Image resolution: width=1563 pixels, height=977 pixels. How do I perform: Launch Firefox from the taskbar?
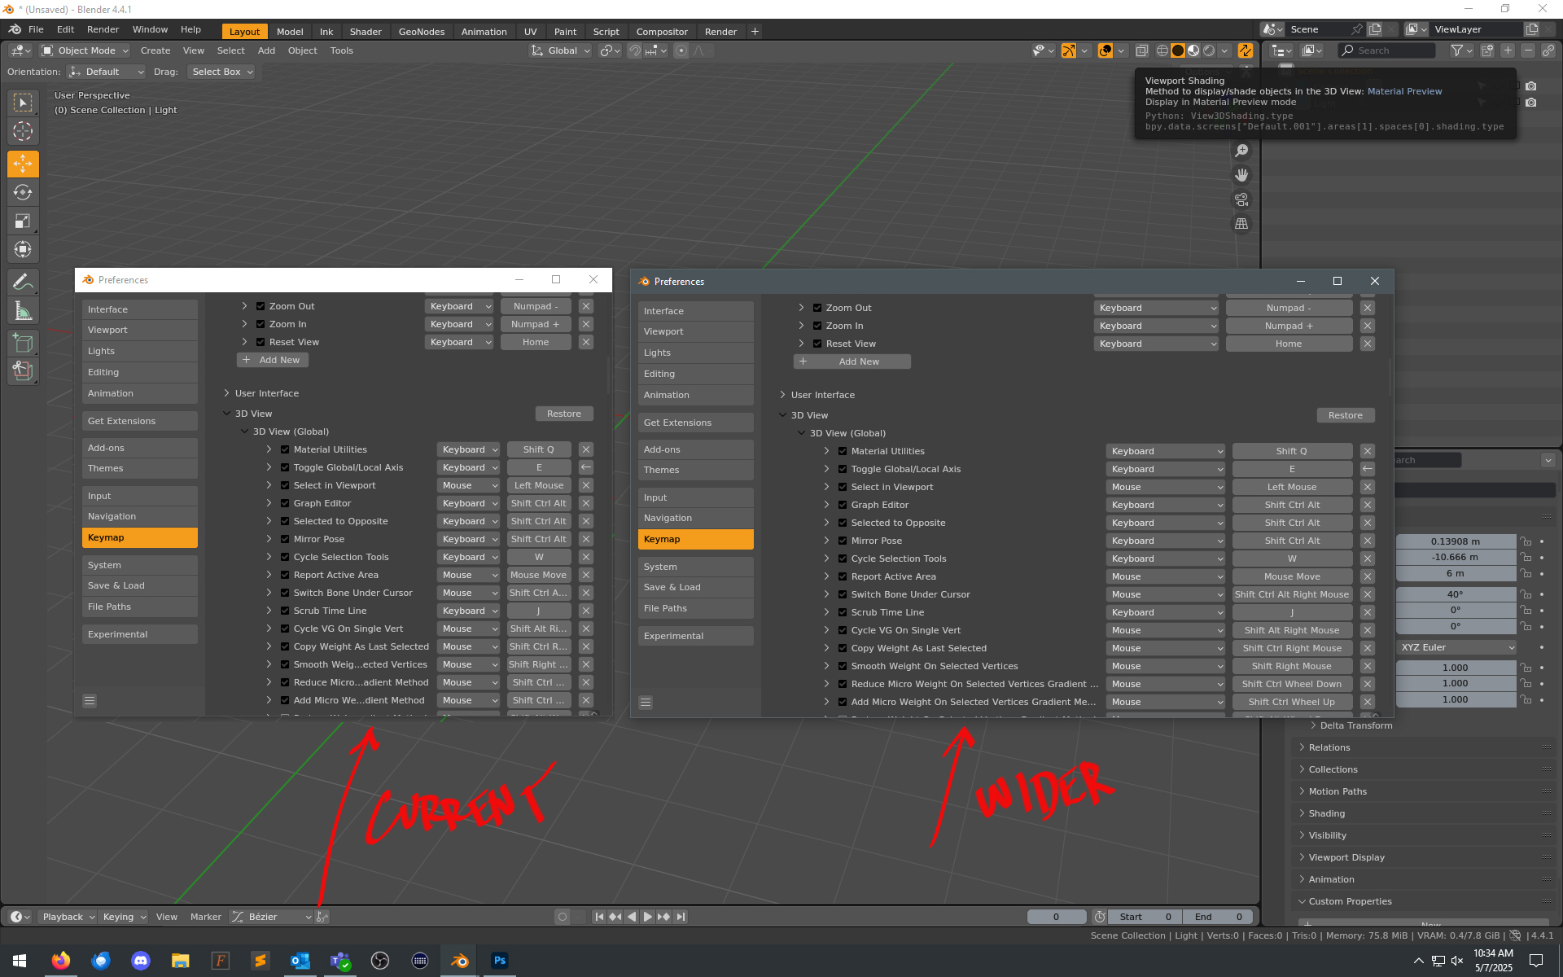(60, 961)
